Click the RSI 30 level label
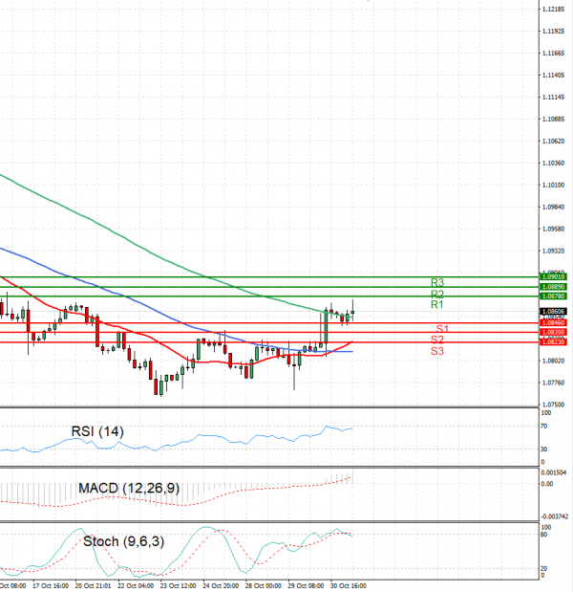Image resolution: width=573 pixels, height=592 pixels. [x=544, y=449]
